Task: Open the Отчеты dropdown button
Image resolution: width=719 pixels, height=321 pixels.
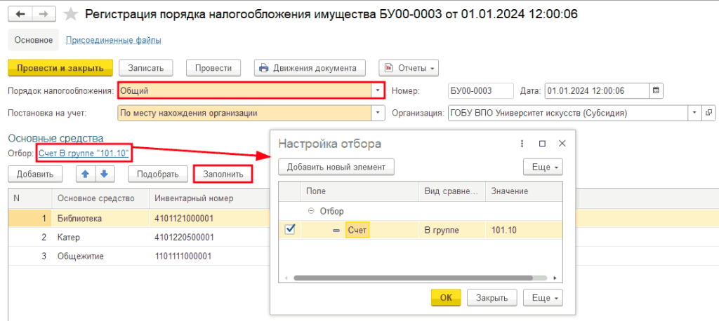Action: 409,68
